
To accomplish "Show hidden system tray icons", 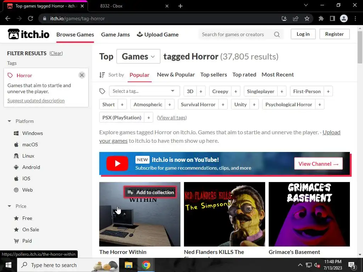I will pos(300,265).
